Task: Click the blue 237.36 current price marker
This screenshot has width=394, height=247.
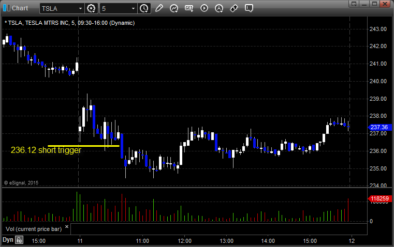Action: click(x=380, y=127)
